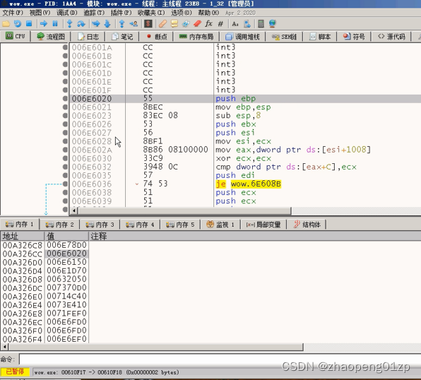Switch to the 内存布局 tab
The width and height of the screenshot is (421, 380).
196,37
